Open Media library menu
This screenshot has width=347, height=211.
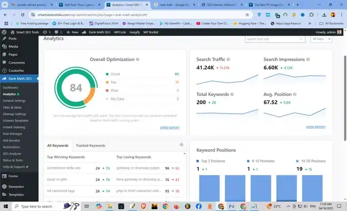[x=13, y=46]
